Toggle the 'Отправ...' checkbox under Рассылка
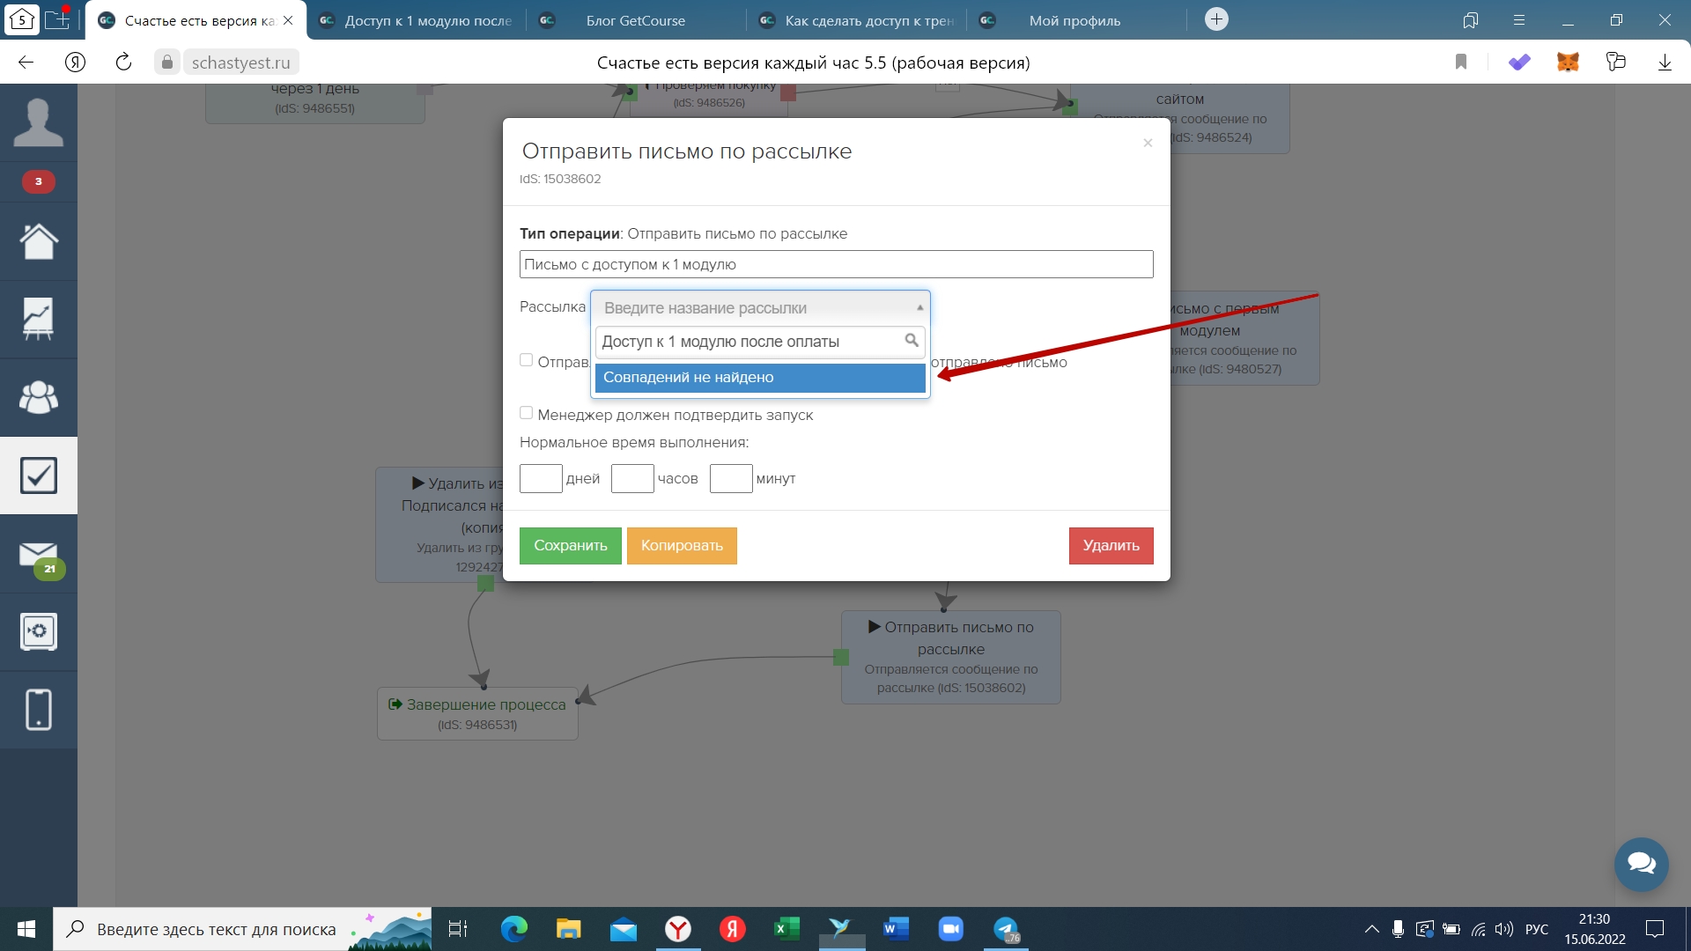This screenshot has width=1691, height=951. 526,360
